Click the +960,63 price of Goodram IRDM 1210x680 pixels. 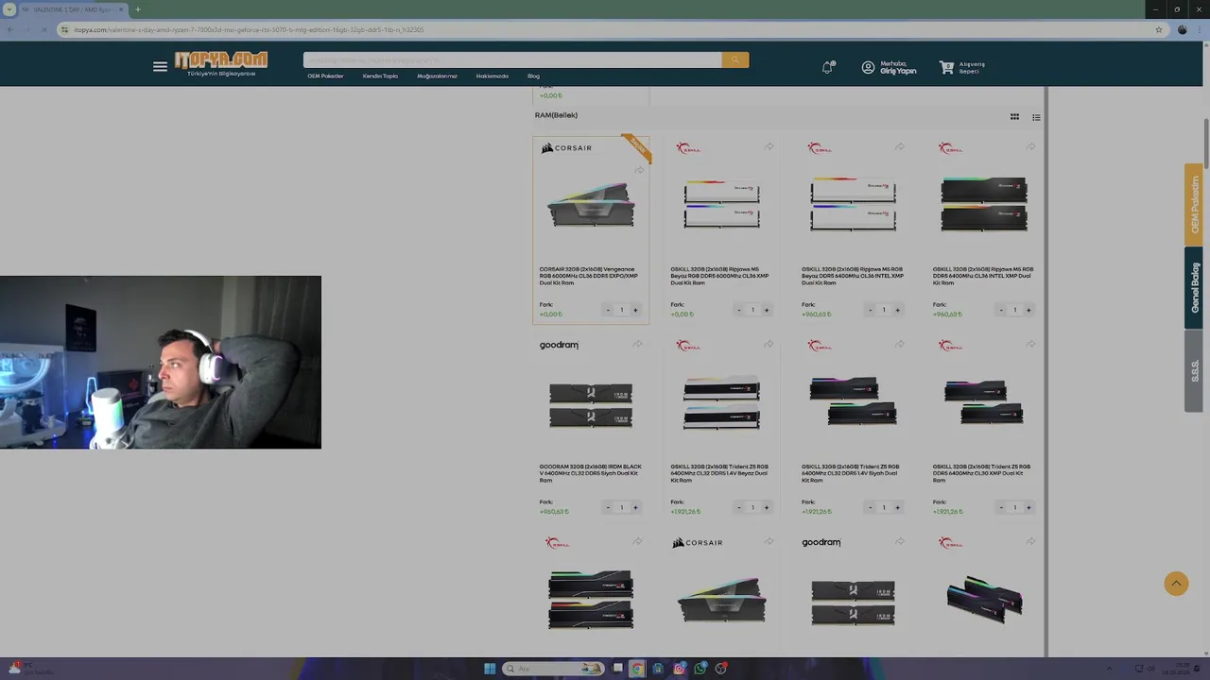(554, 512)
